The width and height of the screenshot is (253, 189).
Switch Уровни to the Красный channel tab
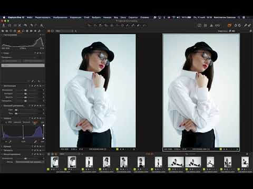click(17, 122)
